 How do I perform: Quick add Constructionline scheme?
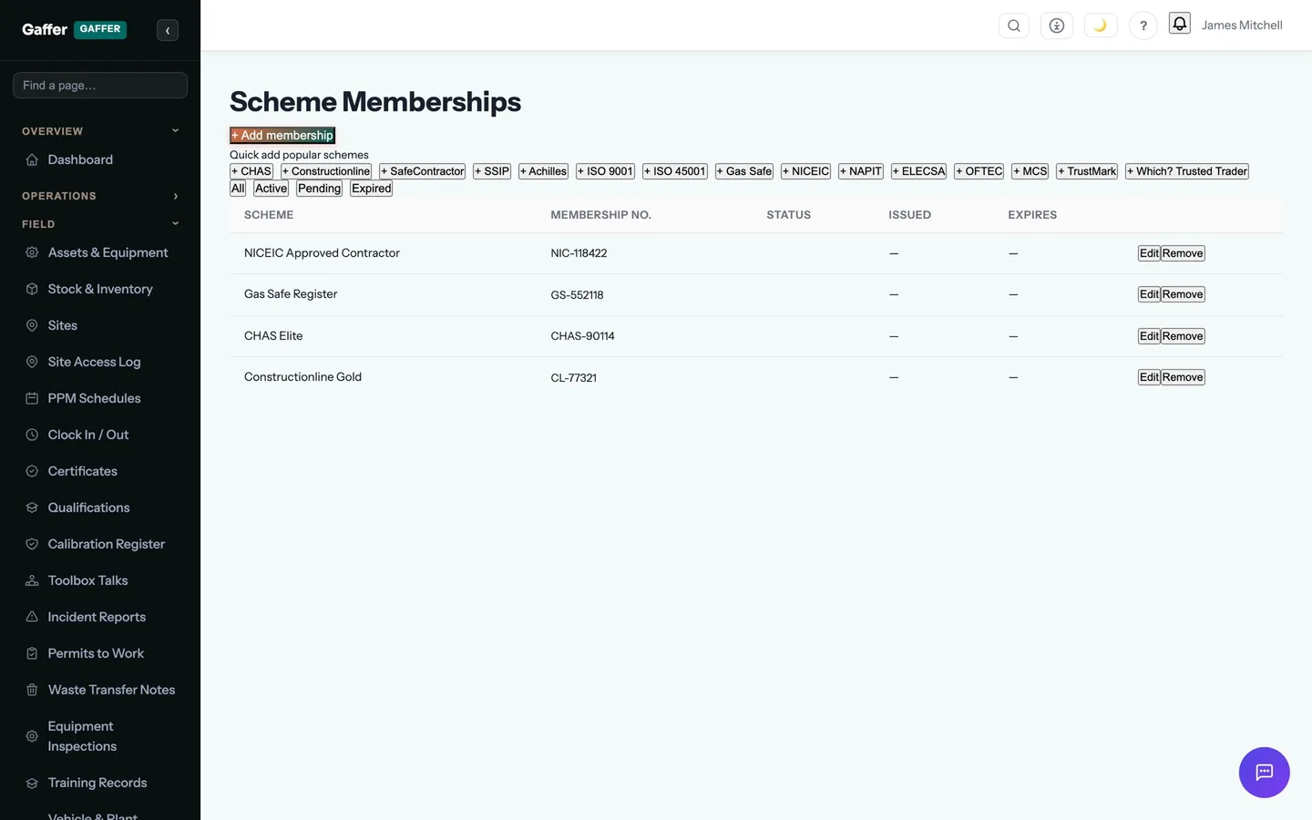click(326, 171)
